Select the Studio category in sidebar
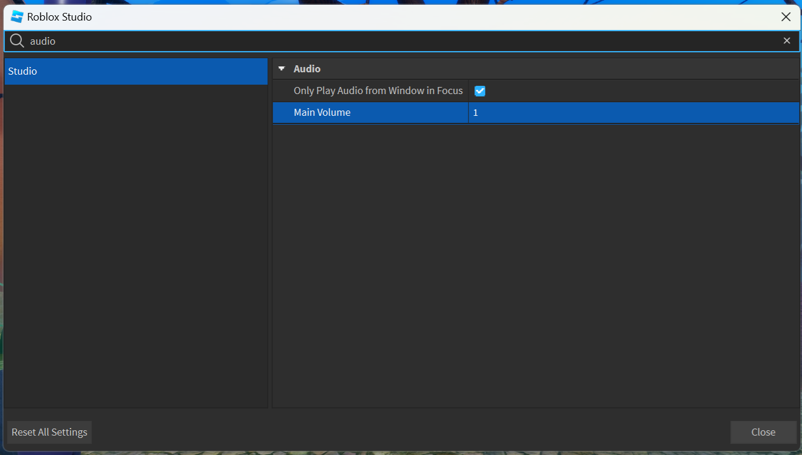The width and height of the screenshot is (802, 455). (x=136, y=71)
